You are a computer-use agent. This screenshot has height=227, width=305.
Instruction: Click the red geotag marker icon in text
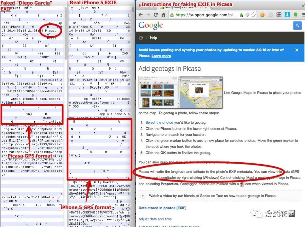click(242, 184)
